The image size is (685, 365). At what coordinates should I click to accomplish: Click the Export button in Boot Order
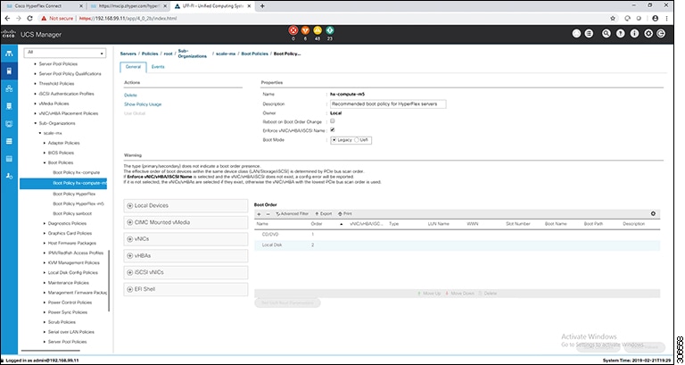click(x=325, y=214)
